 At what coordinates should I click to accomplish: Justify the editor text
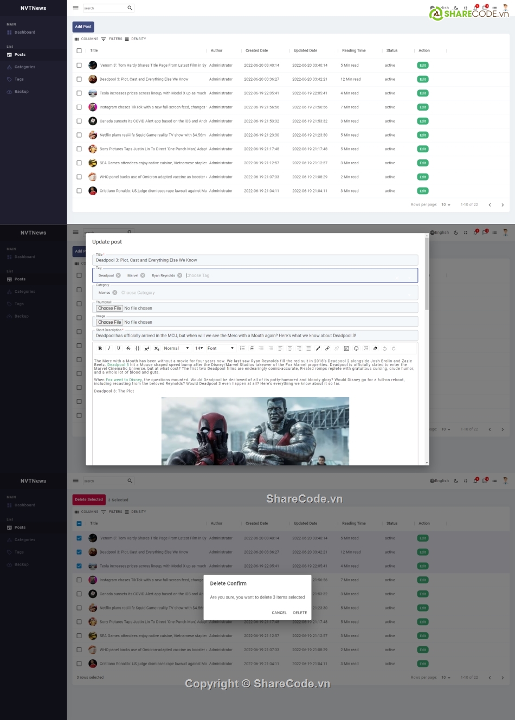click(x=308, y=349)
